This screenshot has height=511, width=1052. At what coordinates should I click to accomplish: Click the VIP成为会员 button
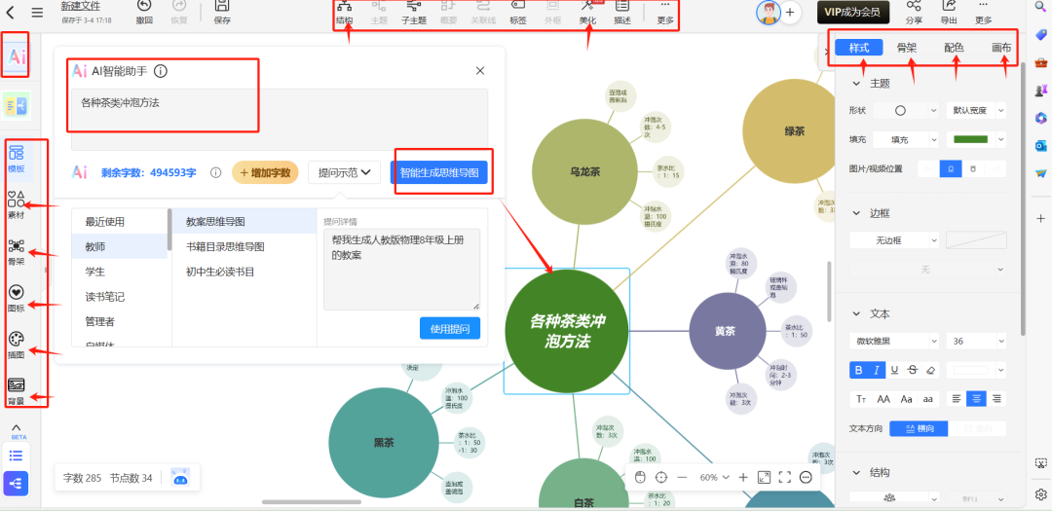(852, 12)
